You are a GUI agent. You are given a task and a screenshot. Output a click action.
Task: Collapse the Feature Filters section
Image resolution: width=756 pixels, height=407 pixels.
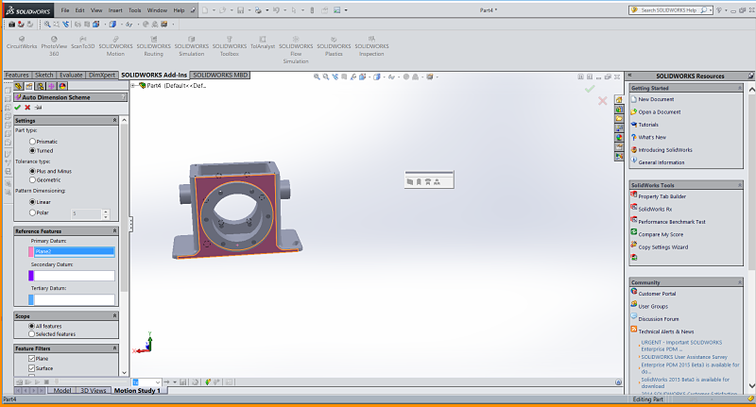pyautogui.click(x=114, y=348)
